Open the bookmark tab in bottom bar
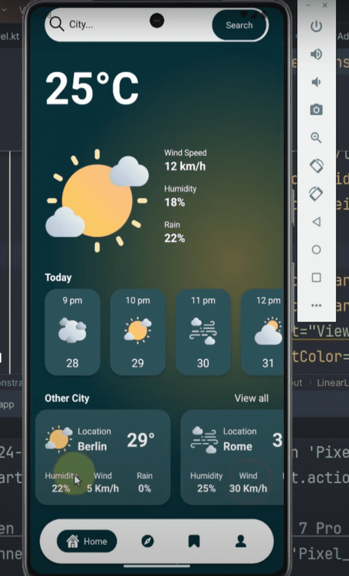Viewport: 349px width, 576px height. (194, 541)
